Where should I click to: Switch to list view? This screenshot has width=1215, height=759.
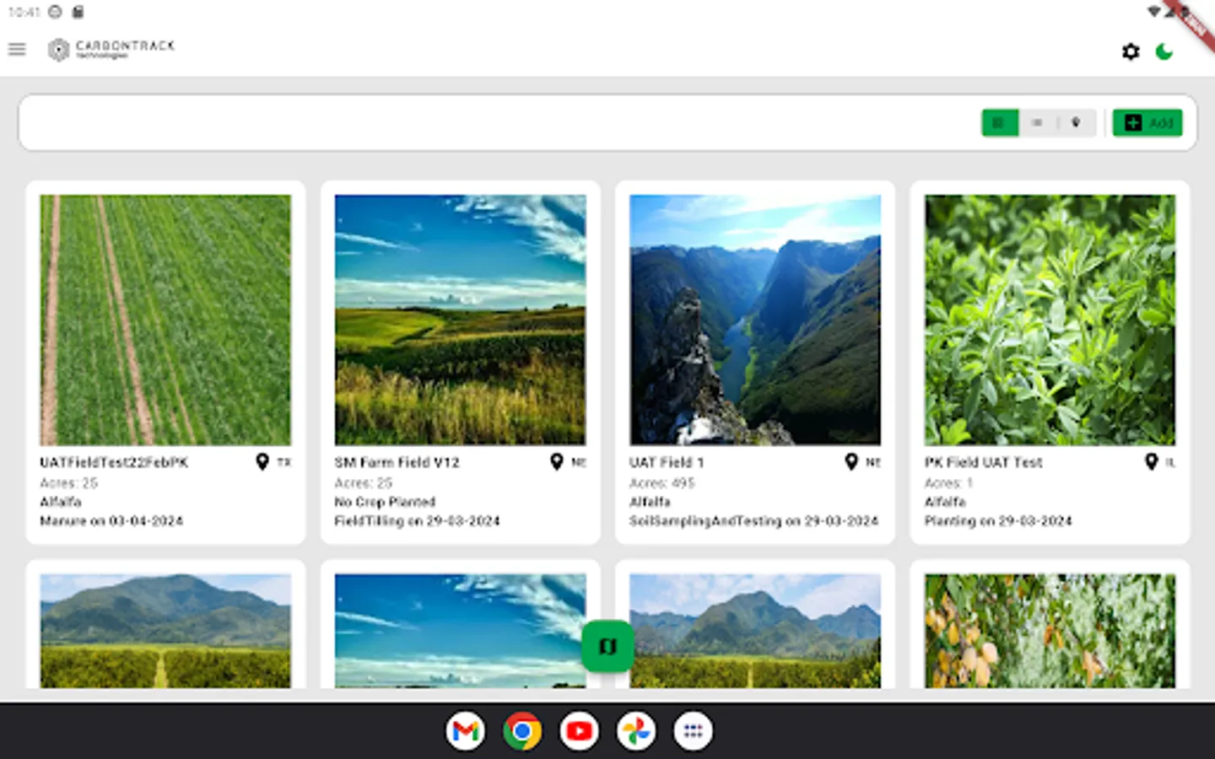point(1038,123)
